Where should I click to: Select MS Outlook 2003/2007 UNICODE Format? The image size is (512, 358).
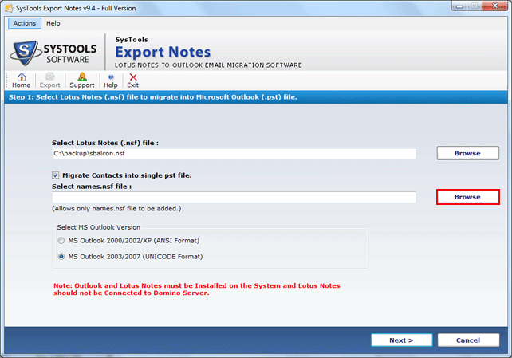click(61, 257)
